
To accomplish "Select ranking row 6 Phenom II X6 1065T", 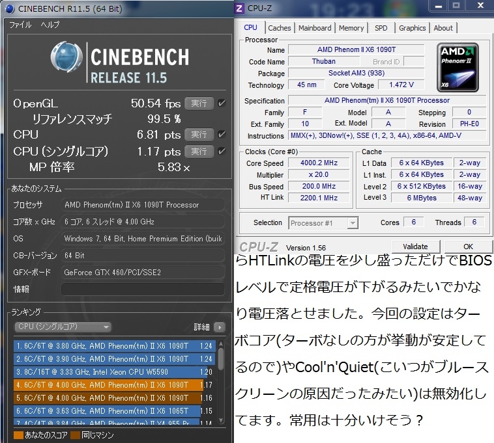I will 115,411.
